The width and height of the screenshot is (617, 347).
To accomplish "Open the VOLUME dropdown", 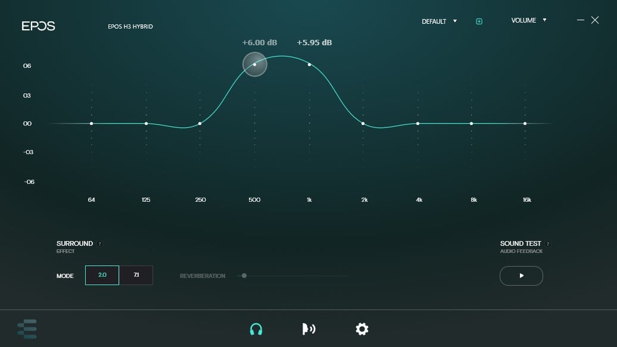I will point(528,20).
